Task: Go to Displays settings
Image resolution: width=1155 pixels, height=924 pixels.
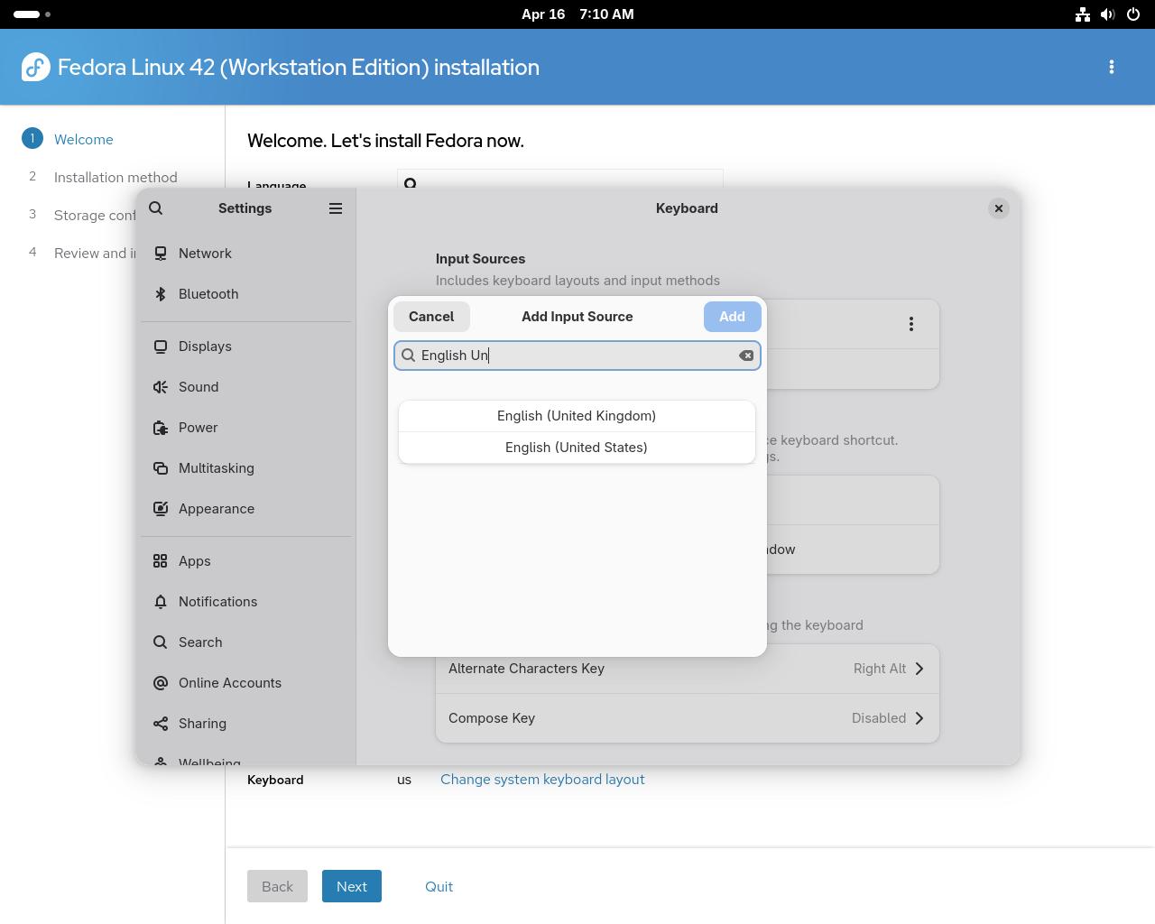Action: [x=245, y=346]
